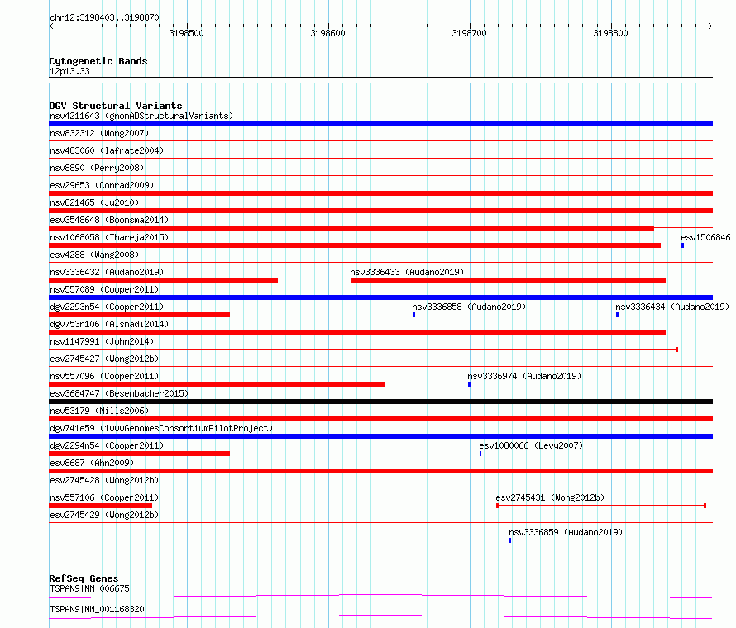The height and width of the screenshot is (628, 736).
Task: Open the esv2745431 (Wong2012b) label
Action: tap(550, 497)
